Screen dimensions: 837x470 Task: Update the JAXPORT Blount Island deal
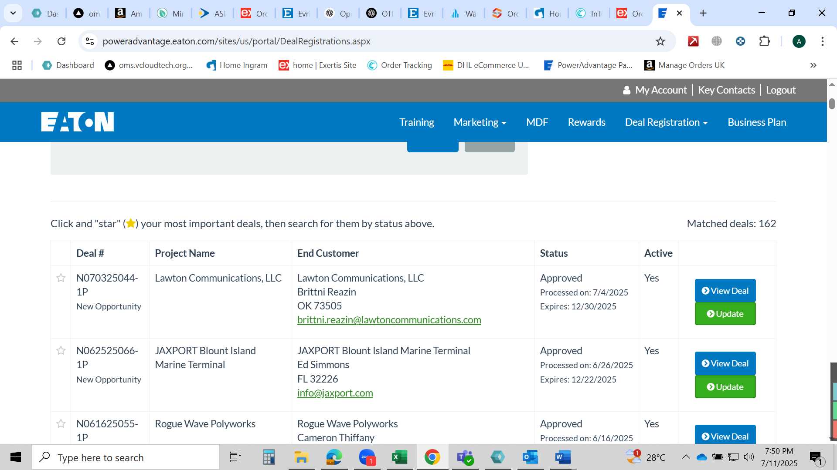tap(725, 387)
